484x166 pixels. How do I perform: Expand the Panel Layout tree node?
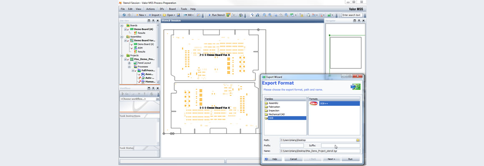129,63
